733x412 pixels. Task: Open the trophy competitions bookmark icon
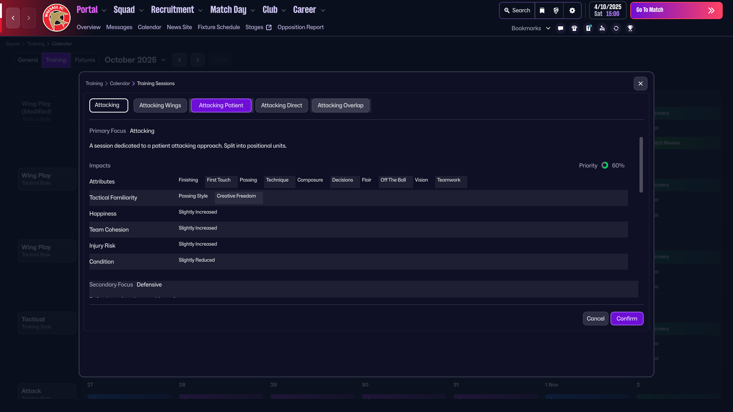pos(630,28)
